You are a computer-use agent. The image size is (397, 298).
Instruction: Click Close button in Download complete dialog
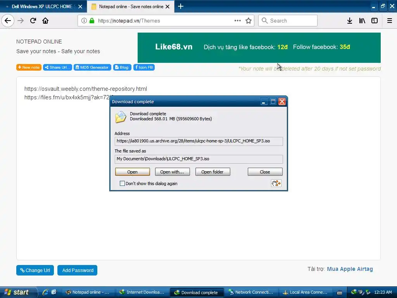click(x=265, y=172)
